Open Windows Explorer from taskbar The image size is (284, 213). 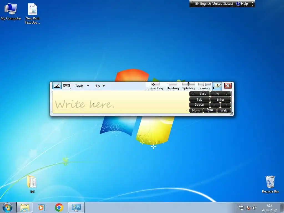coord(25,207)
